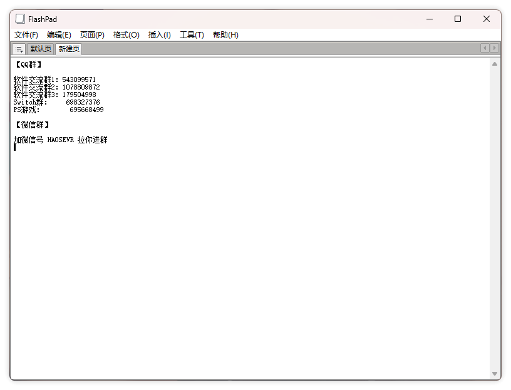Click the 【QQ群】 heading text
Viewport: 511px width, 390px height.
[28, 65]
